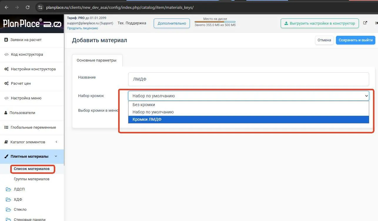Screen dimensions: 378x221
Task: Choose Набор по умолчанию option in list
Action: point(248,112)
